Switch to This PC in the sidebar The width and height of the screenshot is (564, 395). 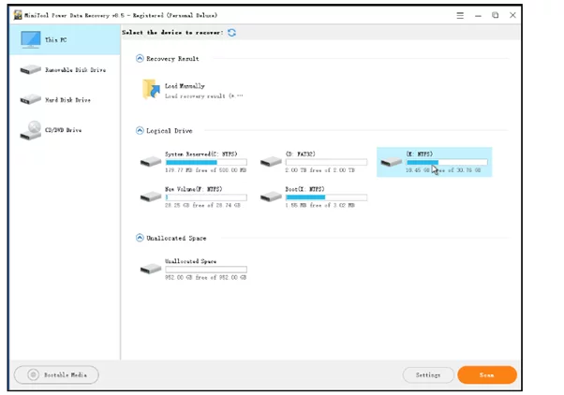(x=64, y=41)
